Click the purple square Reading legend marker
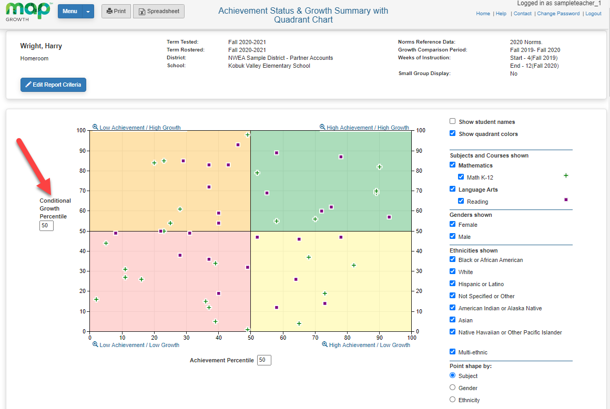This screenshot has height=409, width=610. coord(566,200)
